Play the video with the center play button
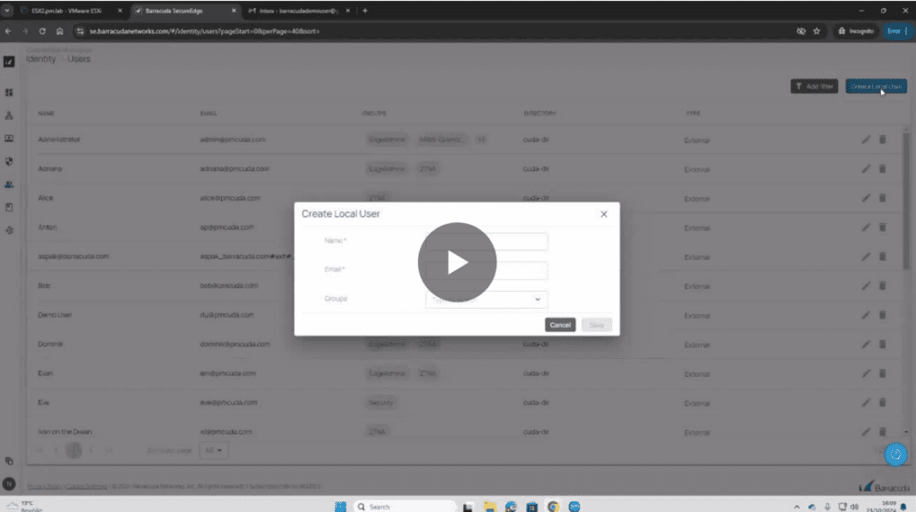916x512 pixels. [456, 261]
